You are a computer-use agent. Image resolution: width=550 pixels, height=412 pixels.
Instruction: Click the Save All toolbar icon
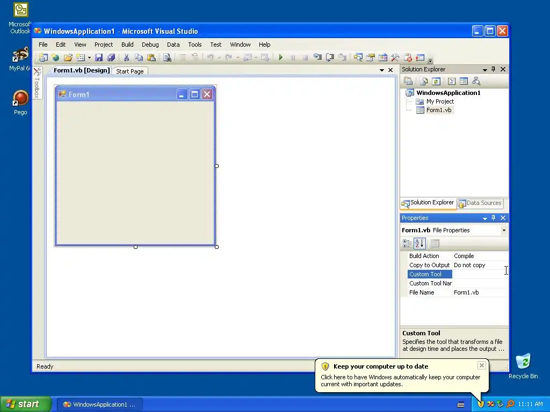(x=111, y=57)
